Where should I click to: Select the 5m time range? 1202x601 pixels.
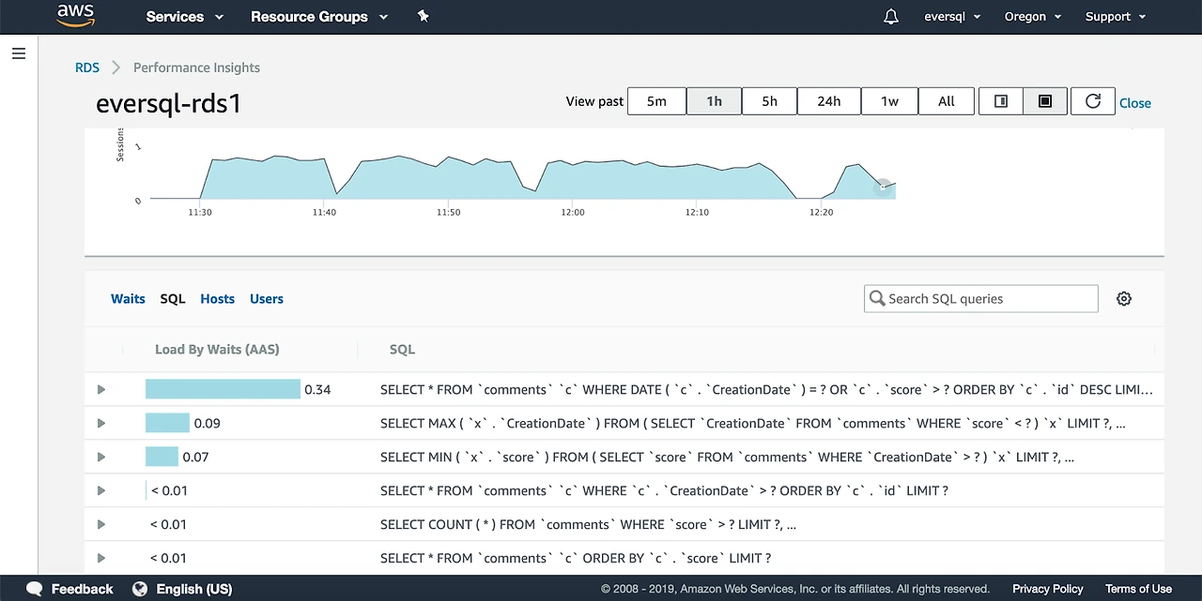(x=656, y=101)
